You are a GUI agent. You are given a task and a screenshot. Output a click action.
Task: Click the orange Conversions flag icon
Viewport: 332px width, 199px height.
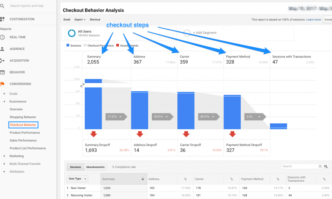click(3, 84)
